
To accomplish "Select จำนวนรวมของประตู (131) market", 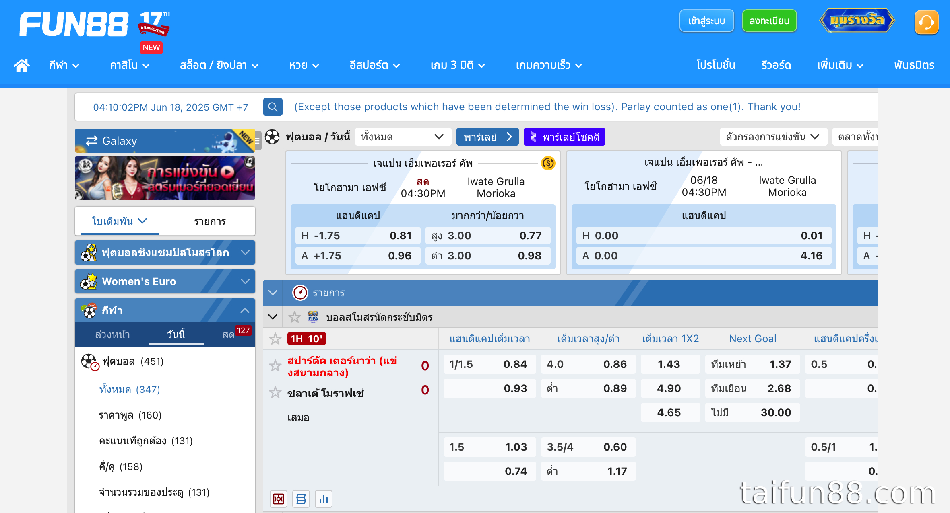I will (x=154, y=492).
